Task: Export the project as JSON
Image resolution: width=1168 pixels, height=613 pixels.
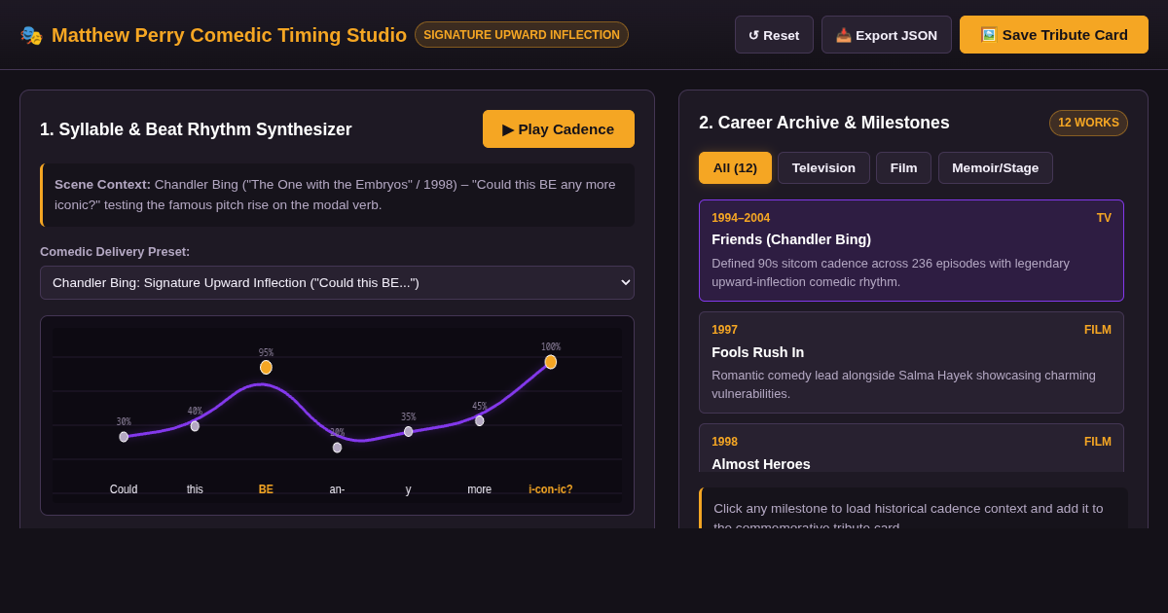Action: pos(887,35)
